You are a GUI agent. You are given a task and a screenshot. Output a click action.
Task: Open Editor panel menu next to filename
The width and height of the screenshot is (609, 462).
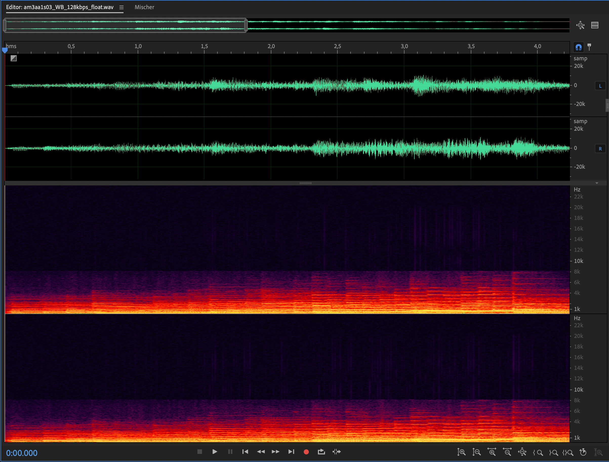tap(121, 7)
